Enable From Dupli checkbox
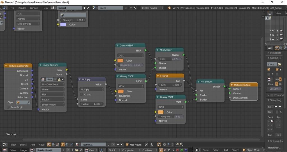The image size is (287, 152). (8, 107)
